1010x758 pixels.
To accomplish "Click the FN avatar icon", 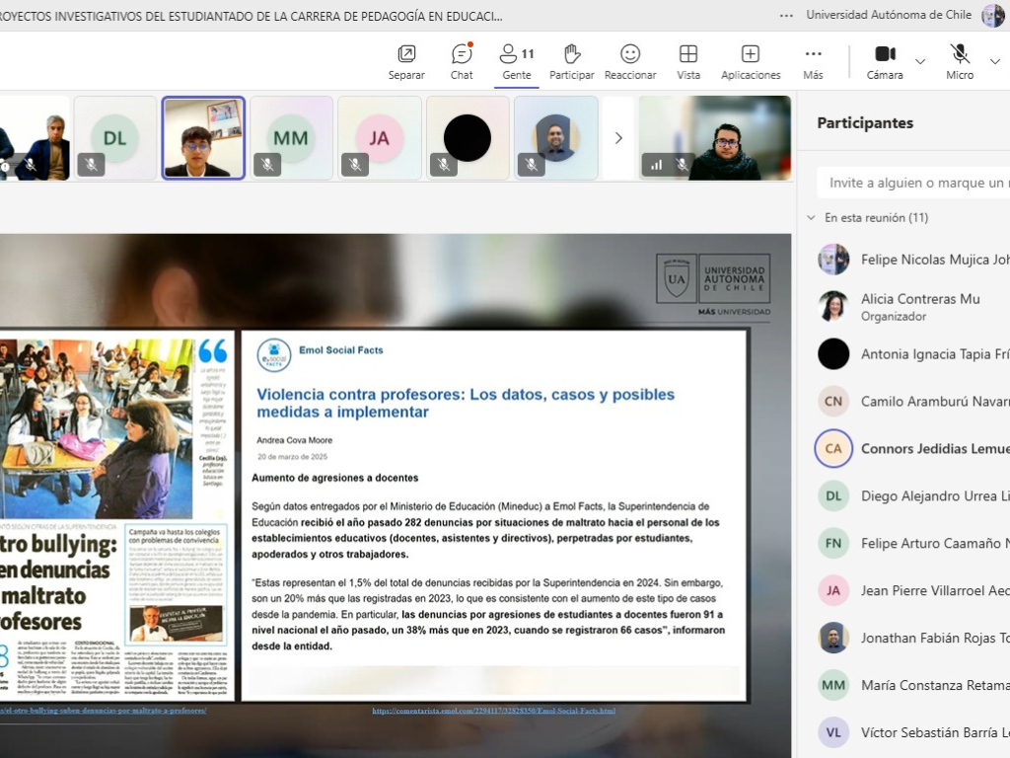I will 833,544.
